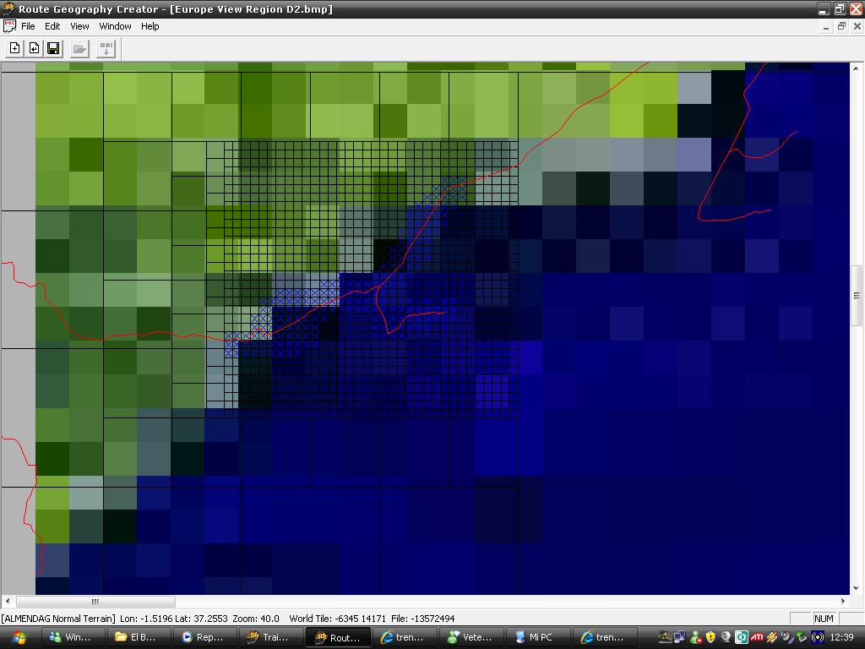Click the DOC document icon in menu bar
865x649 pixels.
pyautogui.click(x=9, y=26)
